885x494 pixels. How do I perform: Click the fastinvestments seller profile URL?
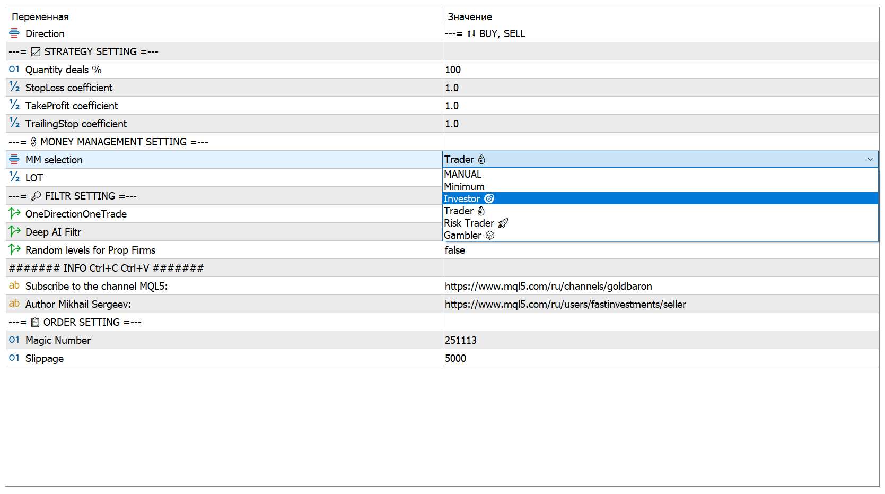[x=565, y=304]
